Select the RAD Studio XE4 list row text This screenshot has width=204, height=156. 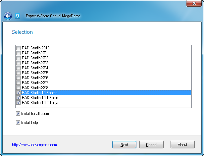point(35,68)
